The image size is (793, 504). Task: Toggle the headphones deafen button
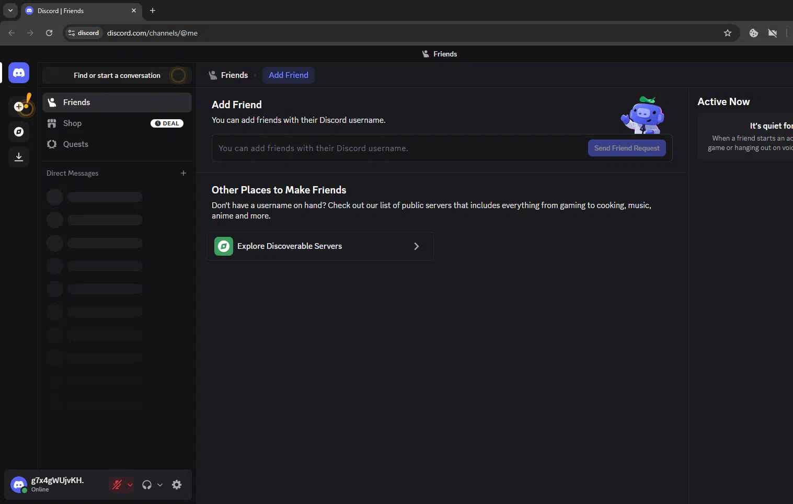pos(147,485)
